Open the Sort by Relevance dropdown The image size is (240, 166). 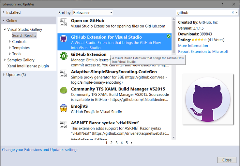(93, 12)
